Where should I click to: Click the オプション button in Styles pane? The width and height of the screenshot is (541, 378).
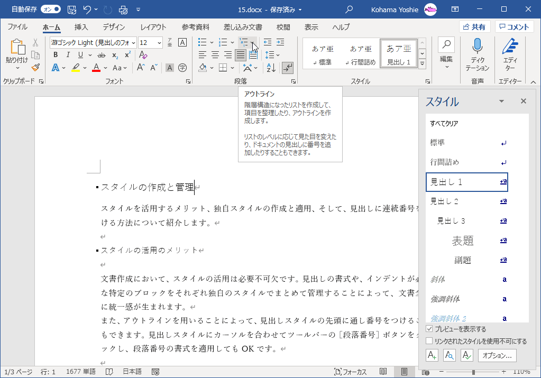coord(496,355)
